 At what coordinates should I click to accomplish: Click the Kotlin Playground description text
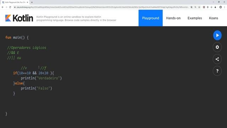[x=76, y=18]
